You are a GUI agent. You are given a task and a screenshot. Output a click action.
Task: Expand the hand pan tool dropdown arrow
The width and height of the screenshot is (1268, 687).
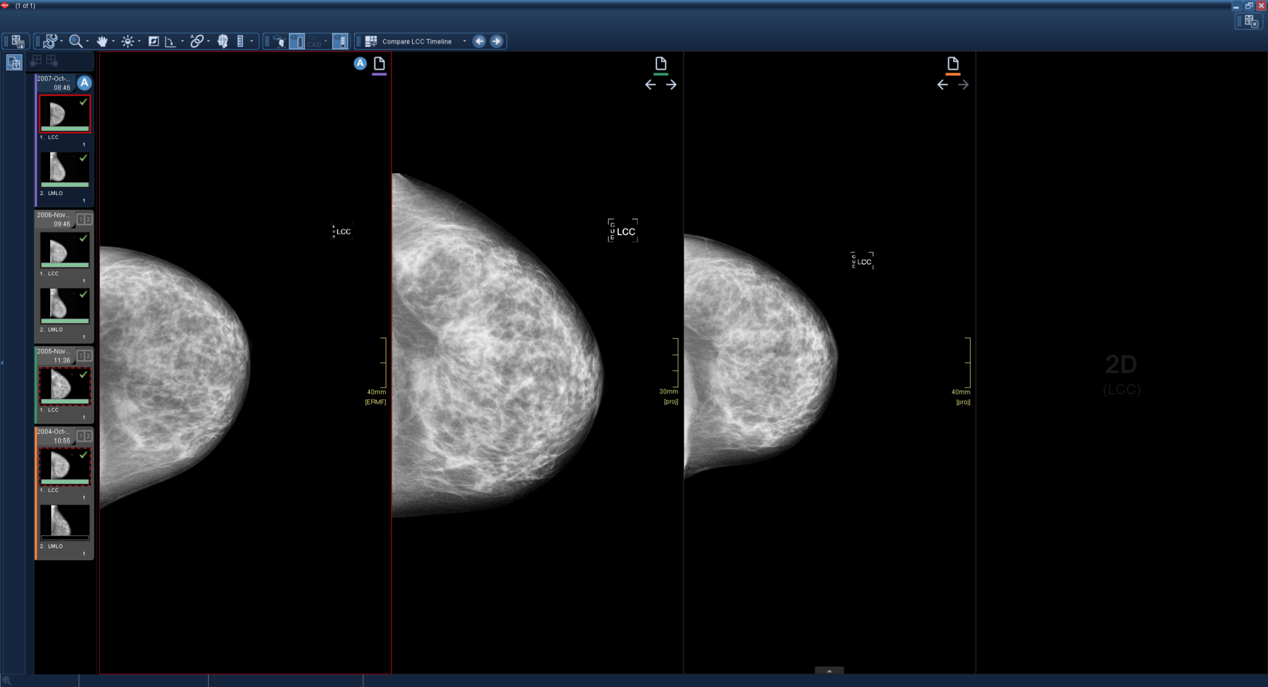tap(114, 42)
